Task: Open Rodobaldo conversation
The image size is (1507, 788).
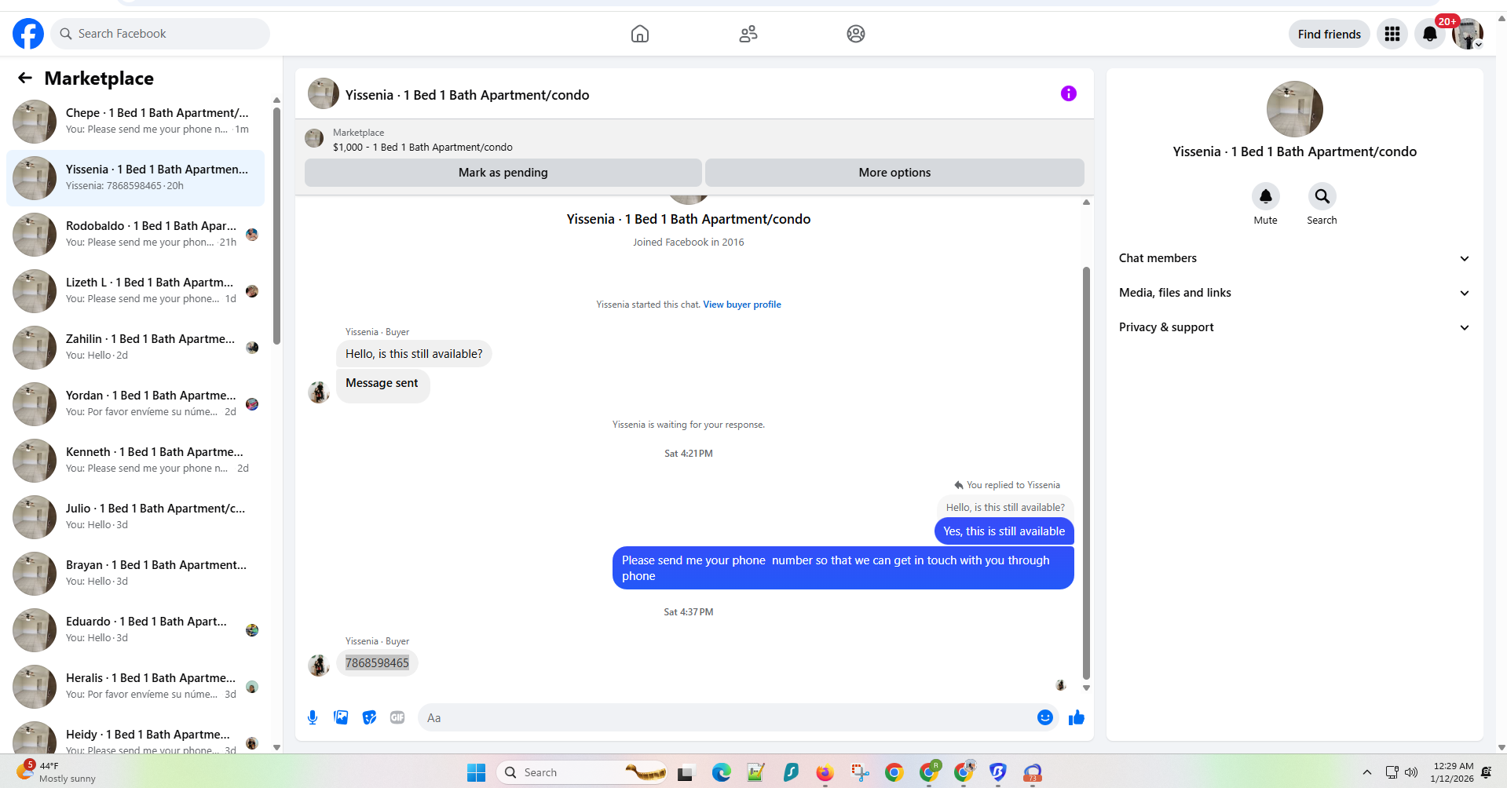Action: (135, 235)
